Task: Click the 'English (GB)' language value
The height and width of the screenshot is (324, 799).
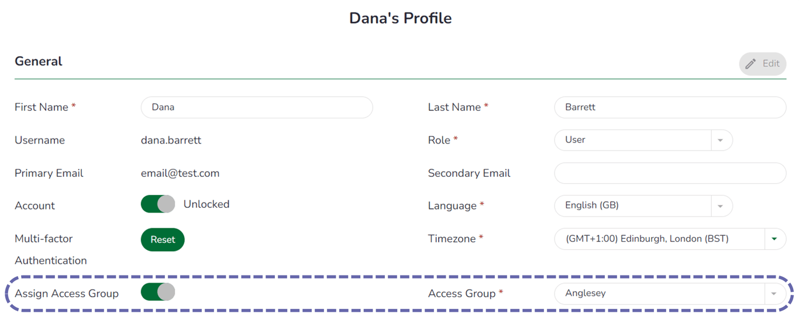Action: coord(591,205)
